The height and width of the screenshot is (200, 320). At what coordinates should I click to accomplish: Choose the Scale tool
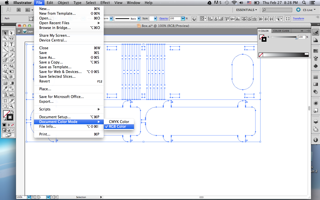(x=11, y=66)
